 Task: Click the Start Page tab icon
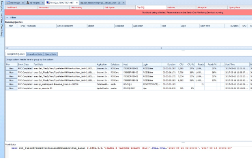(8, 3)
